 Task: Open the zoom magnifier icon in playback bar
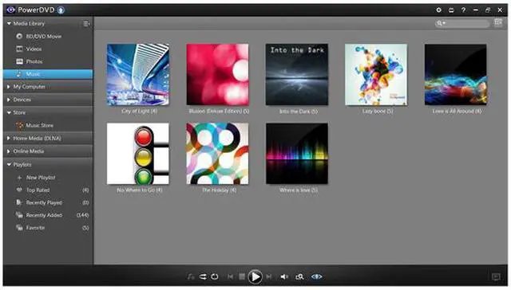[x=299, y=276]
